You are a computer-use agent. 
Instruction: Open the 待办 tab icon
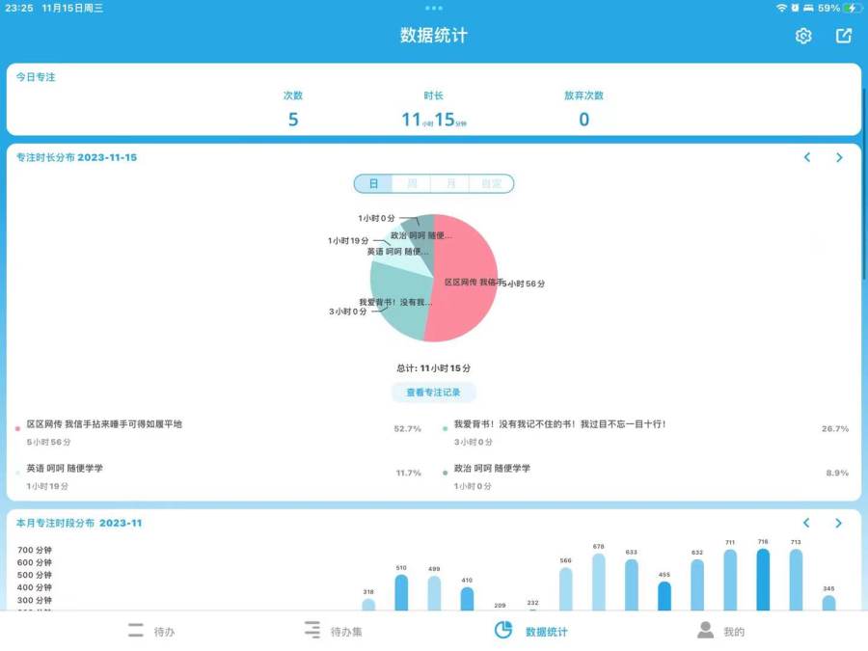[x=137, y=631]
